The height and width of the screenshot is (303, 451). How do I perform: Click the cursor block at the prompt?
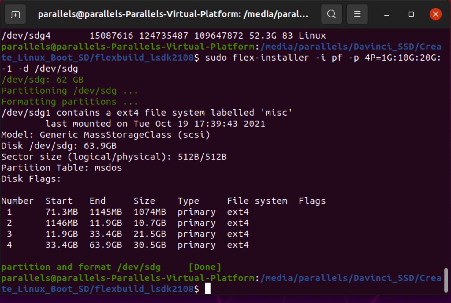pyautogui.click(x=208, y=288)
